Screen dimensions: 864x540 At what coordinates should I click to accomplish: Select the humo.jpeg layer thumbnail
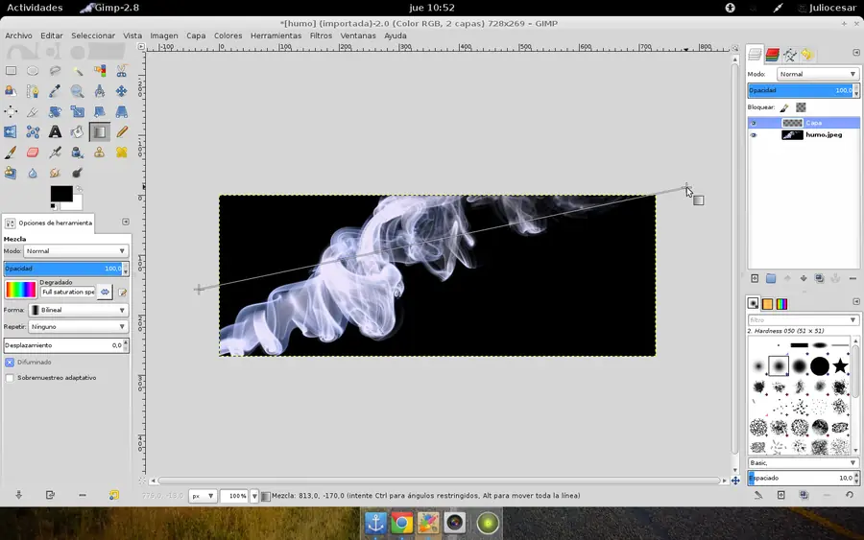pyautogui.click(x=792, y=135)
